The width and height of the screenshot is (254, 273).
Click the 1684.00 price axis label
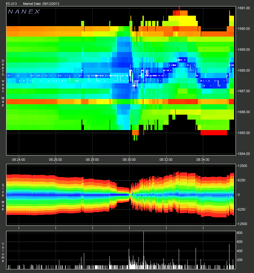tap(244, 154)
